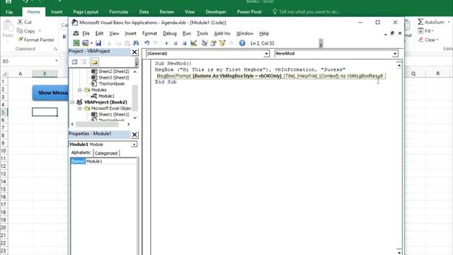The image size is (453, 255).
Task: Toggle Folders view in the Project panel
Action: (94, 62)
